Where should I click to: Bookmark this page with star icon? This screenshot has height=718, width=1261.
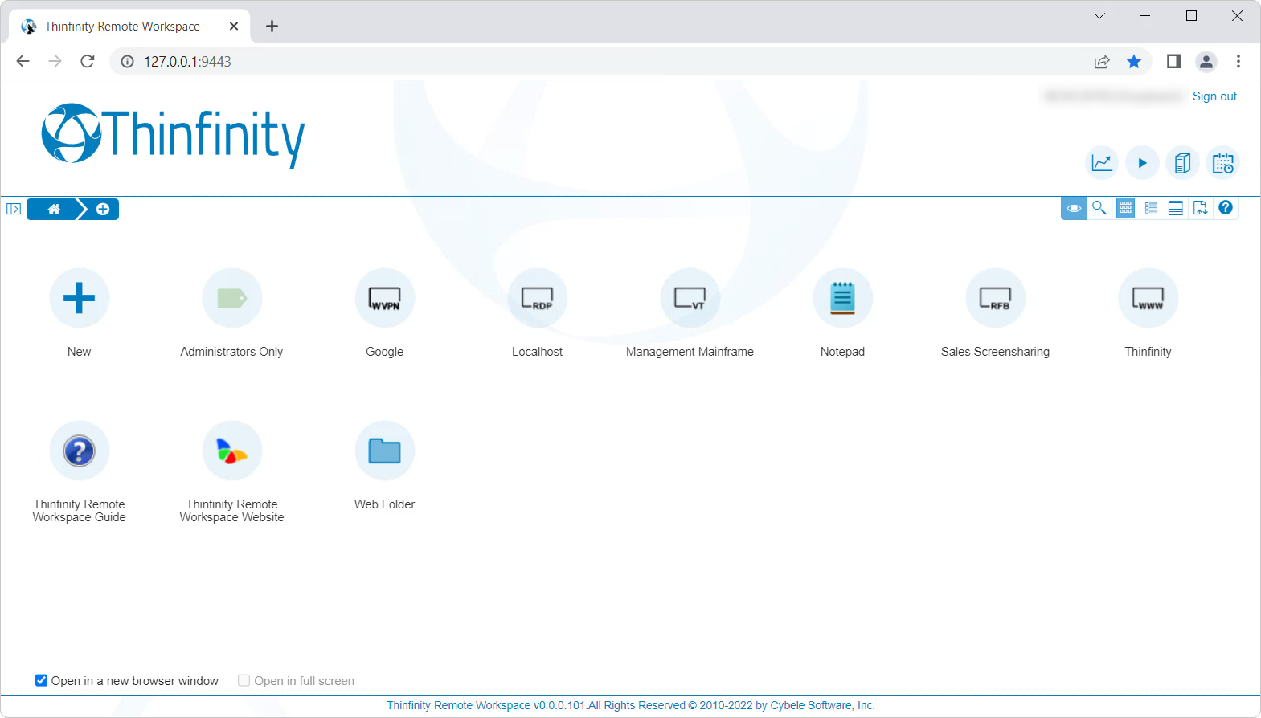click(1134, 62)
